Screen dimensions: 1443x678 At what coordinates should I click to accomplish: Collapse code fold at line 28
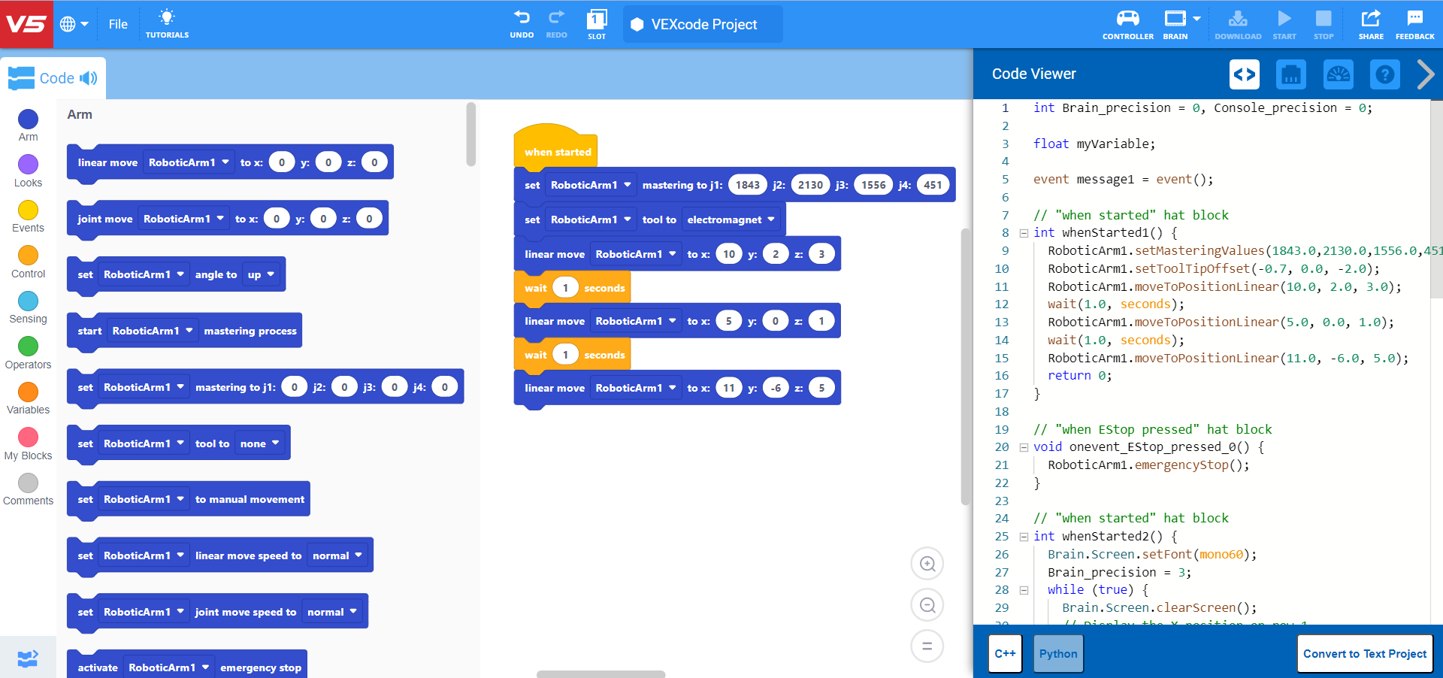1024,590
